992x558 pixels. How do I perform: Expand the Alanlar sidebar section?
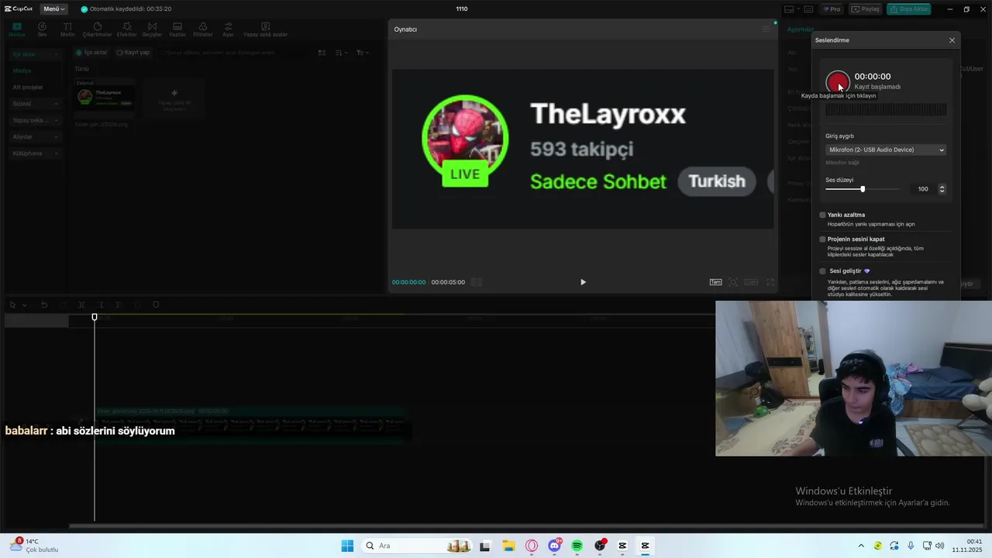click(x=36, y=136)
